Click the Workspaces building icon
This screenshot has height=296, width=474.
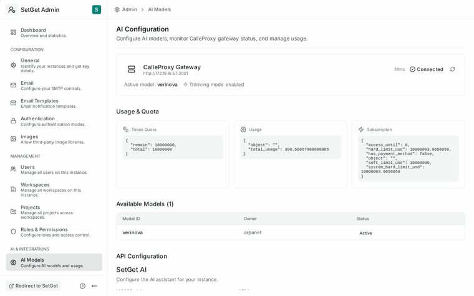(x=13, y=189)
